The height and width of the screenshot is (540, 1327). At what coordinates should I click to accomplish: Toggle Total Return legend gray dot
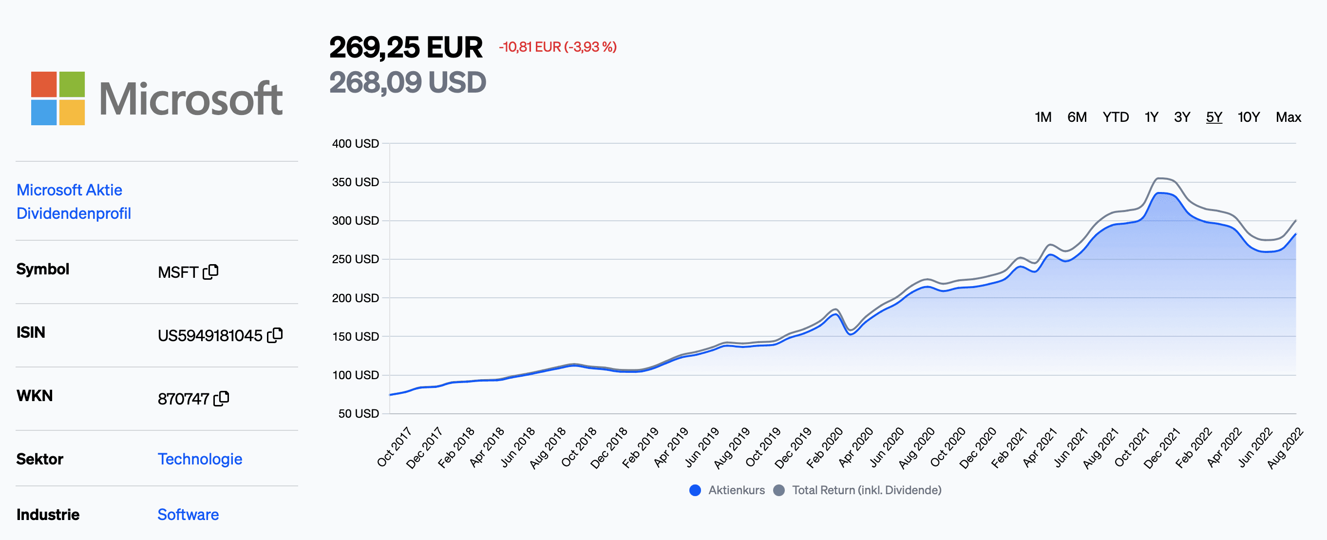[779, 490]
